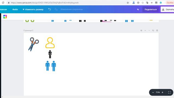Click the small brown extension icon

click(x=152, y=3)
